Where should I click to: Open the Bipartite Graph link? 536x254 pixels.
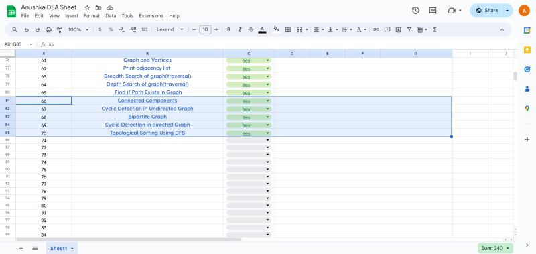(147, 117)
